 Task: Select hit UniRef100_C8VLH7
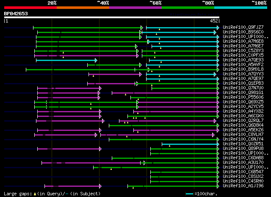[x=243, y=135]
